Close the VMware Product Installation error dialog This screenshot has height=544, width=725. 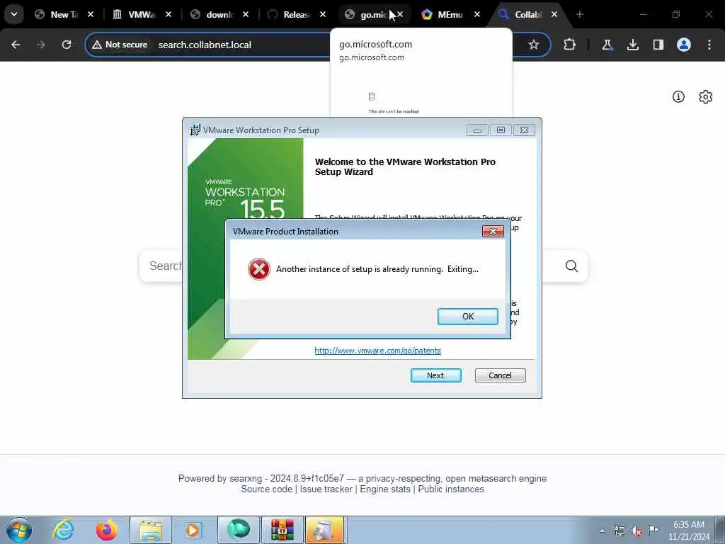point(493,232)
